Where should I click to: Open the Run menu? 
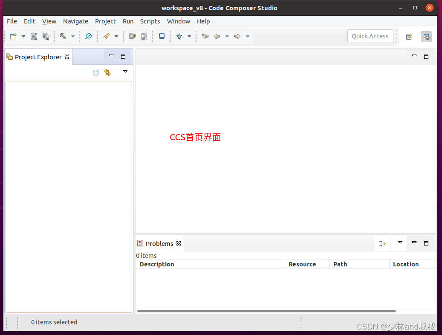point(128,21)
